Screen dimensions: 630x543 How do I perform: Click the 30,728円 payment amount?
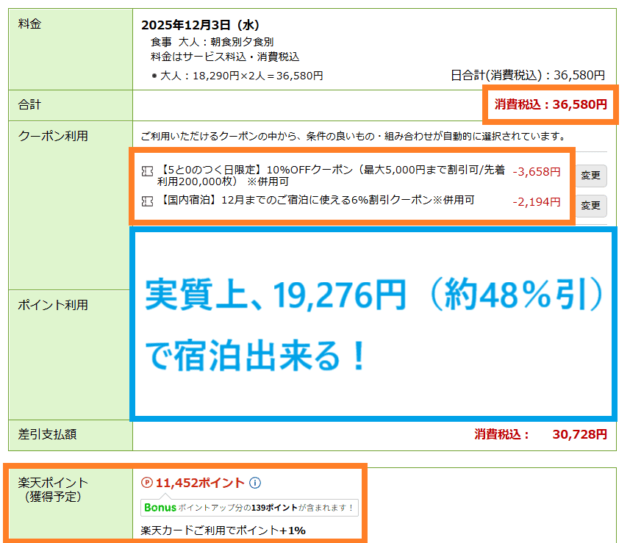pyautogui.click(x=579, y=434)
